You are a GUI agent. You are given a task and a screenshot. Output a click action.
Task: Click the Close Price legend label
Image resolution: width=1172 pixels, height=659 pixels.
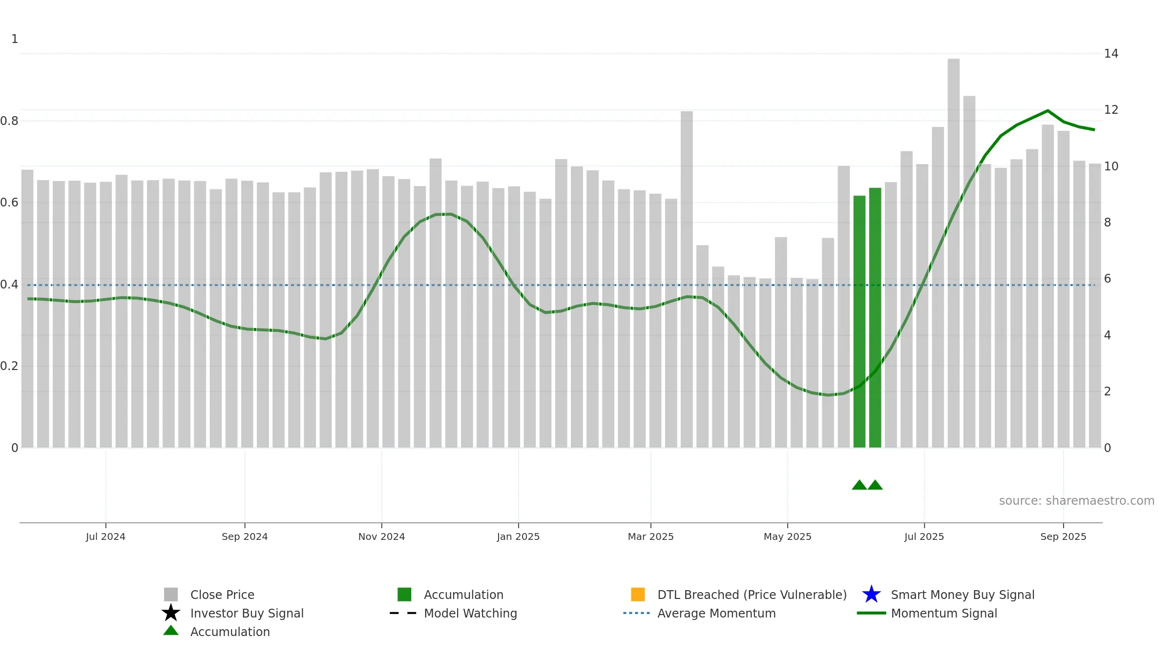point(222,595)
